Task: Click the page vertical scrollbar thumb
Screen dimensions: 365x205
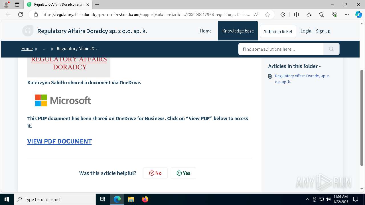Action: 362,118
